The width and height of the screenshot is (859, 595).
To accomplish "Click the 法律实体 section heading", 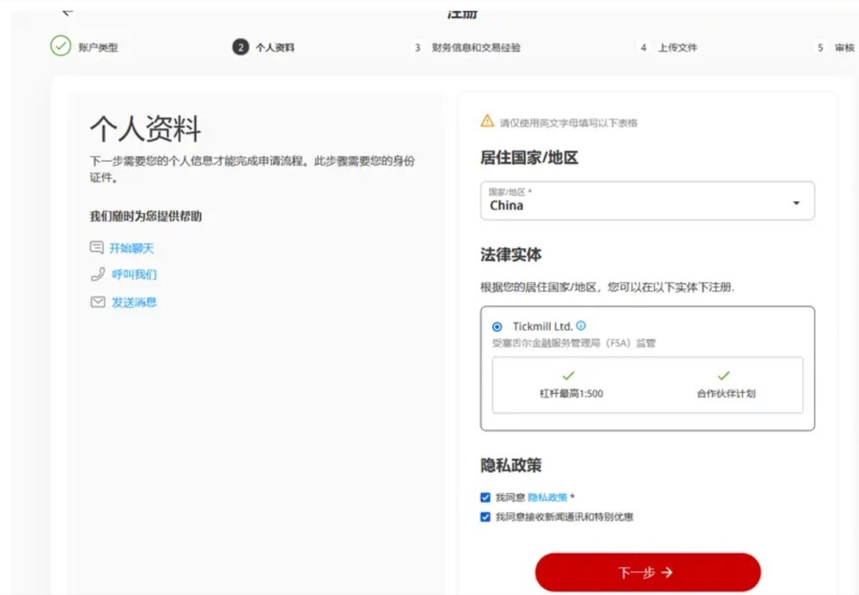I will click(x=510, y=255).
